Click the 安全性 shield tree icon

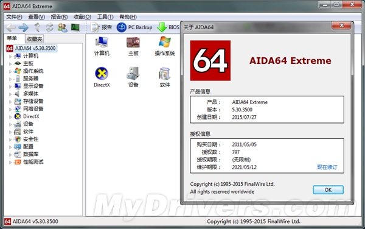point(18,139)
